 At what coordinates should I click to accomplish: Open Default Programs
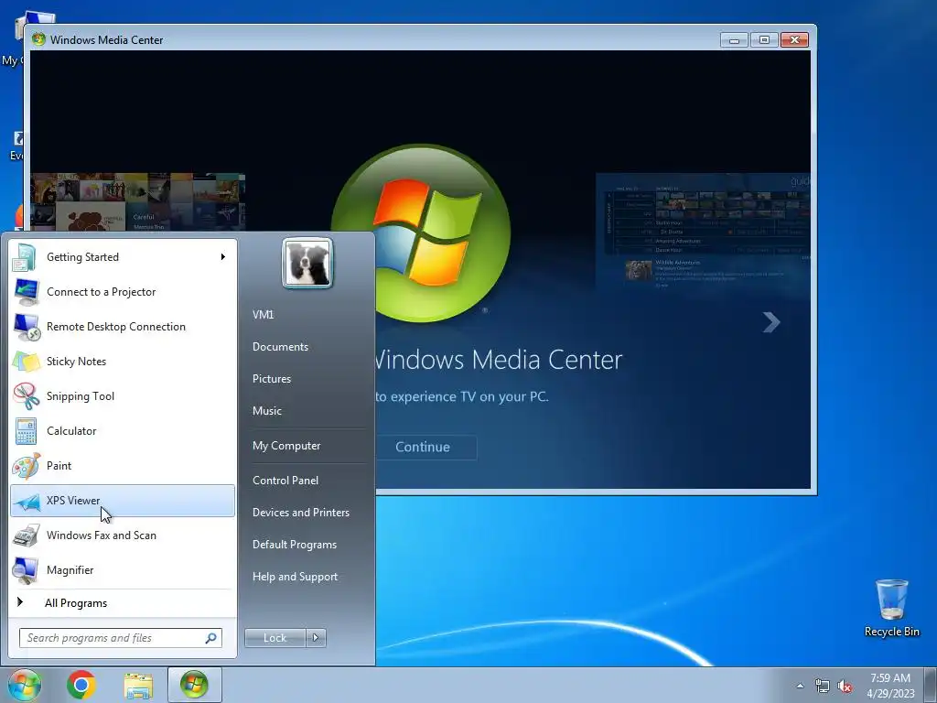(x=294, y=545)
